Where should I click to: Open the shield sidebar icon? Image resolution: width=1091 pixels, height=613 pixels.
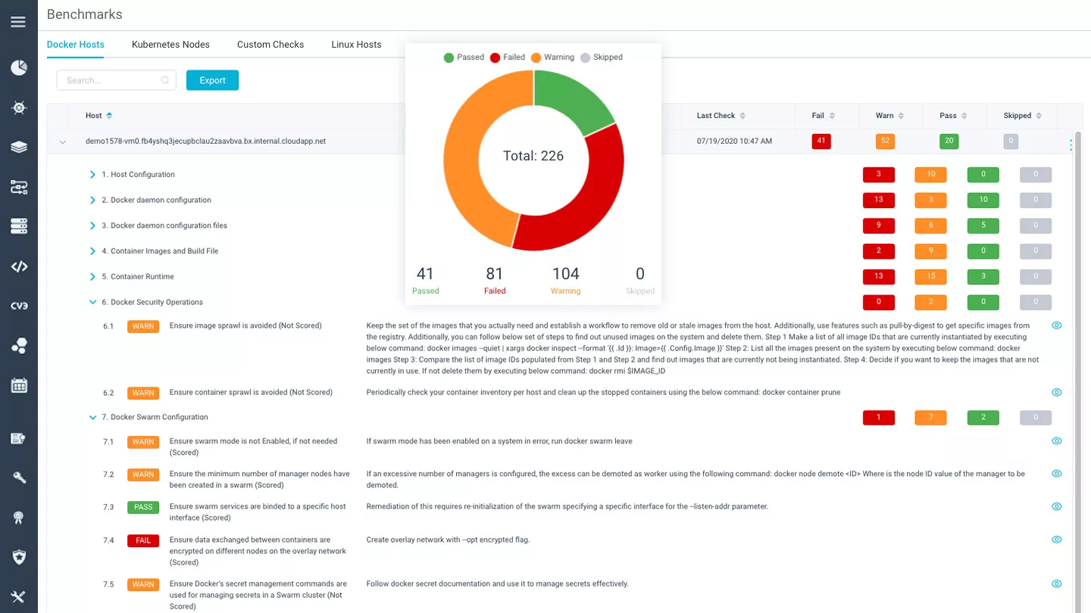click(x=19, y=557)
